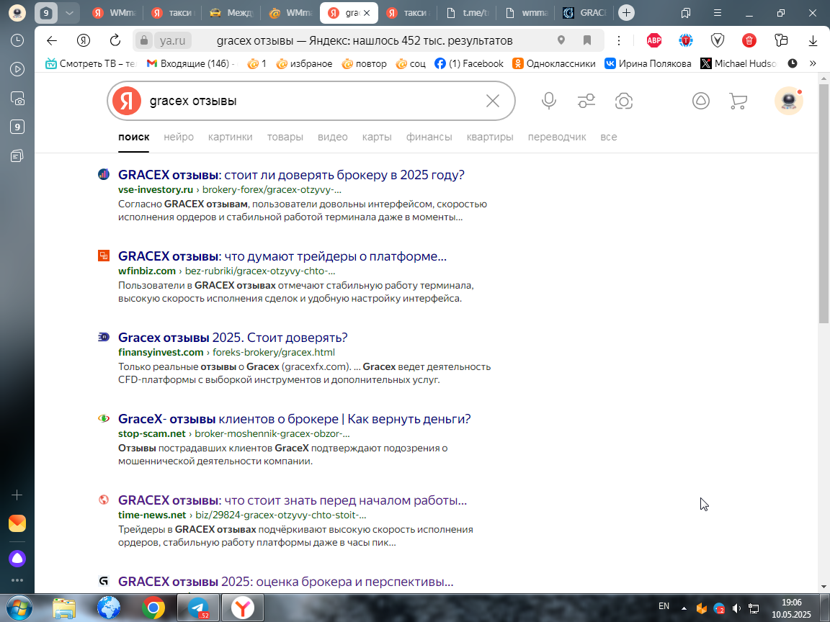Open the финансы search tab
The width and height of the screenshot is (830, 622).
429,137
